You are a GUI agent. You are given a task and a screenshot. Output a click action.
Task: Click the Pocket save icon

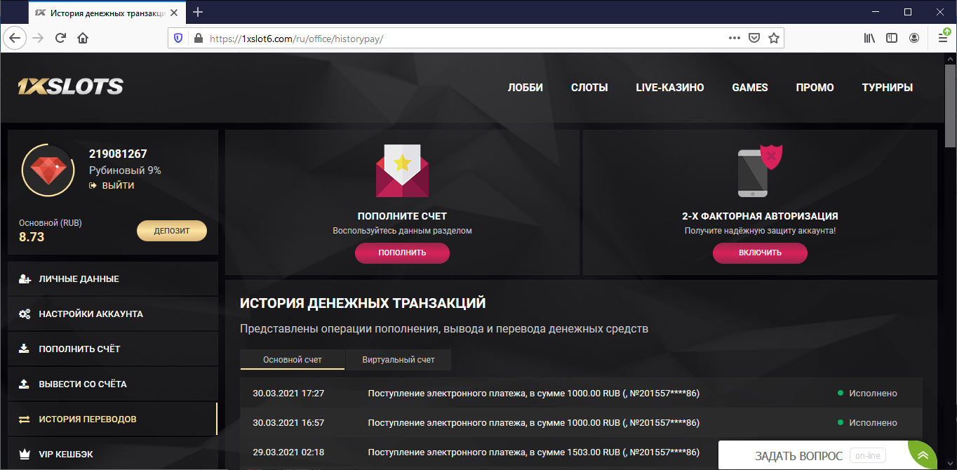tap(754, 38)
